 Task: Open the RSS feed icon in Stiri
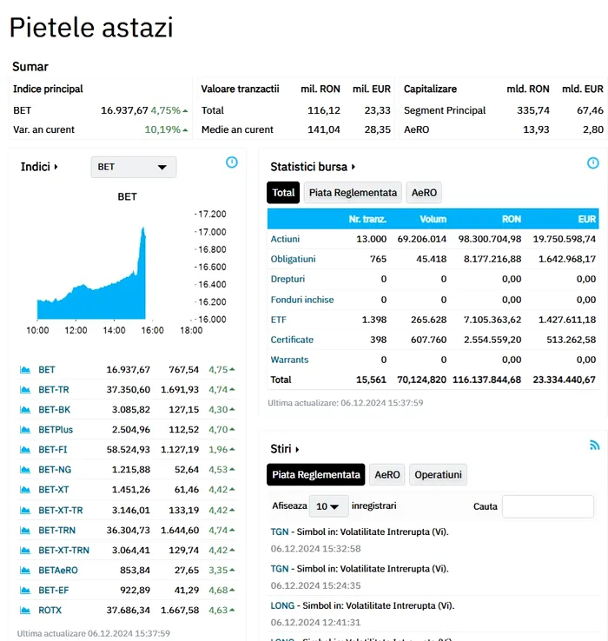click(595, 445)
